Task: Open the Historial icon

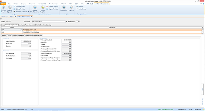Action: pyautogui.click(x=77, y=6)
